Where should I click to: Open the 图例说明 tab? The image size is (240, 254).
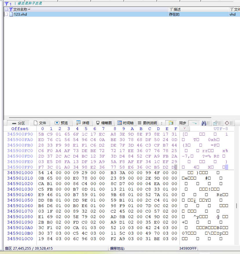pos(147,123)
